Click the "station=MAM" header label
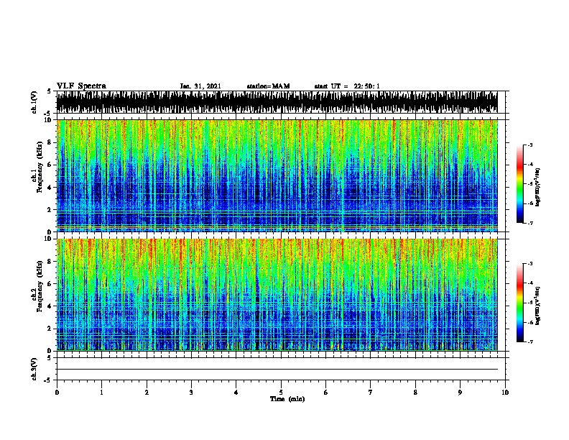 pos(268,86)
